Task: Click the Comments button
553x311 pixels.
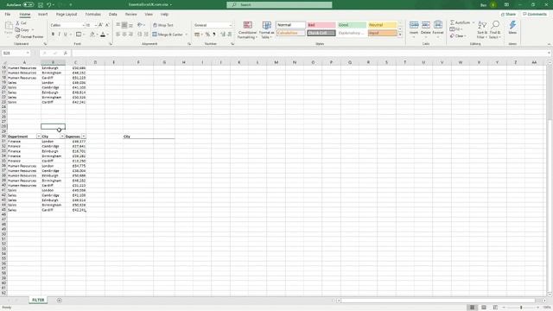Action: pyautogui.click(x=535, y=15)
